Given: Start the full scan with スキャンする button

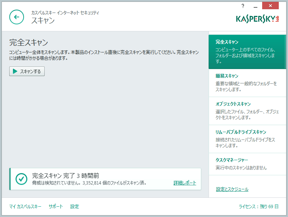Looking at the screenshot, I should pos(27,71).
